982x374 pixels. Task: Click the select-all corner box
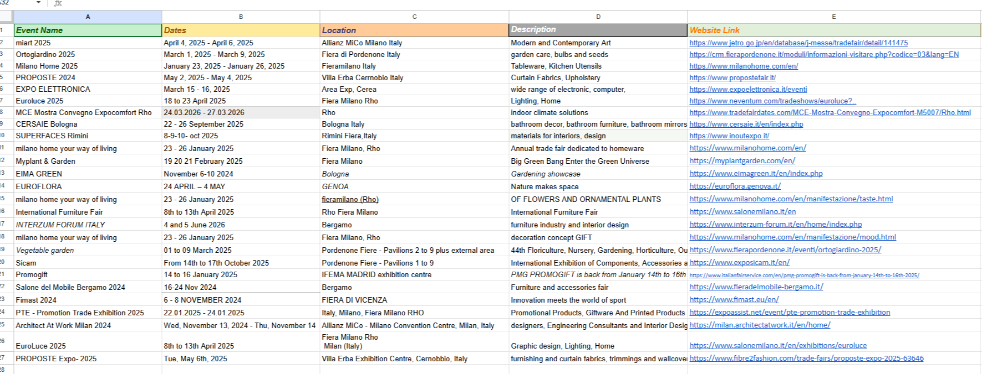pyautogui.click(x=6, y=17)
